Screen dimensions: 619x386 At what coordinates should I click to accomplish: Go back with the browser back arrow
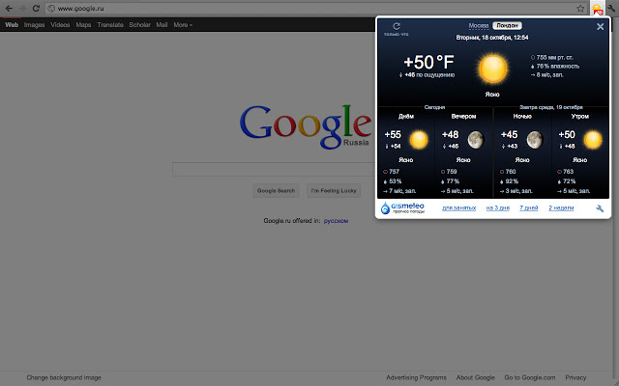click(9, 9)
